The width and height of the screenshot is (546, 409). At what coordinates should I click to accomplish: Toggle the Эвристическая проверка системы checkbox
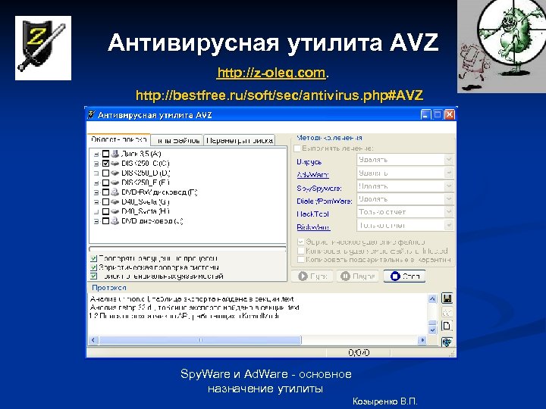point(93,267)
